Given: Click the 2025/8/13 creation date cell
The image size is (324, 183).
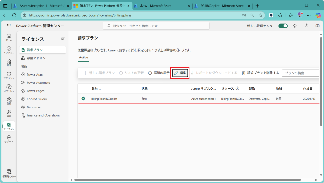Looking at the screenshot, I should [309, 99].
